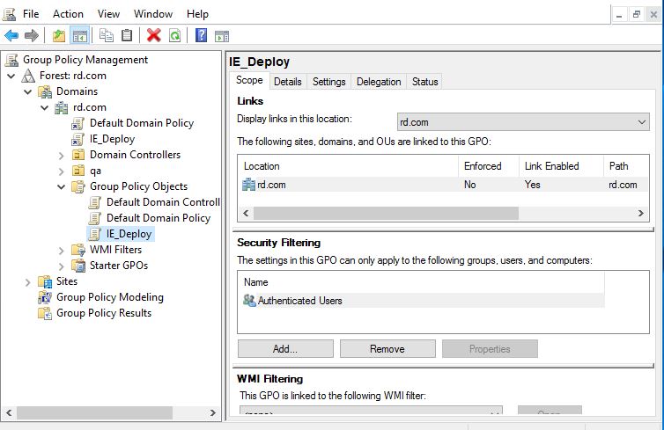The width and height of the screenshot is (664, 430).
Task: Expand the WMI Filters node
Action: [x=61, y=250]
